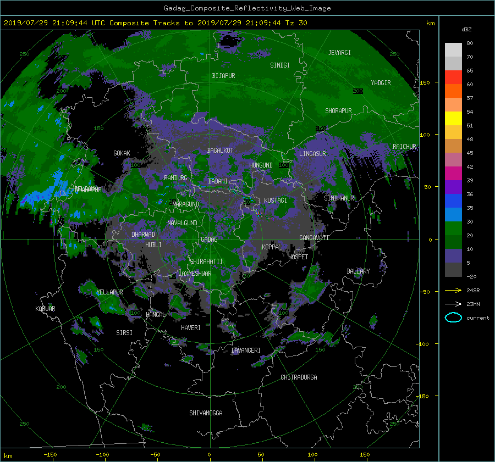Click the DAVANGERI city label
The height and width of the screenshot is (462, 495).
pyautogui.click(x=246, y=350)
